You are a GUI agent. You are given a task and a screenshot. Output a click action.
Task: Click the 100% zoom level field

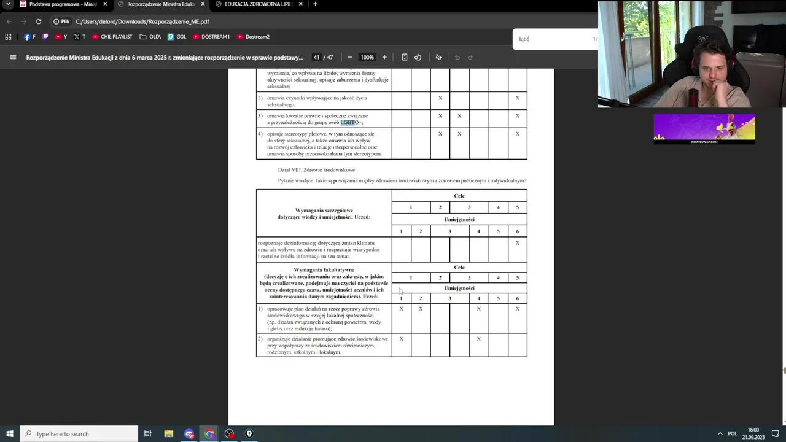click(367, 57)
